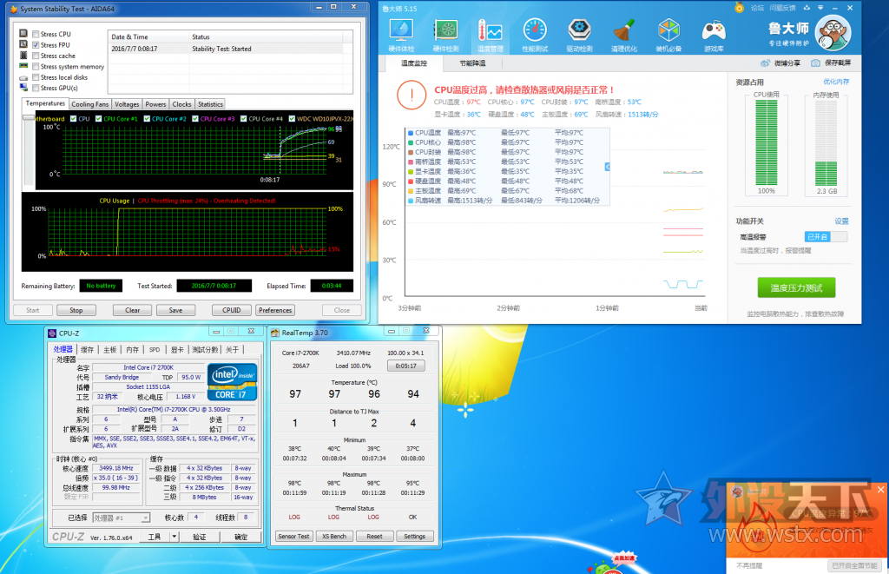Start 温度压力测试 green button
This screenshot has height=574, width=889.
(796, 288)
